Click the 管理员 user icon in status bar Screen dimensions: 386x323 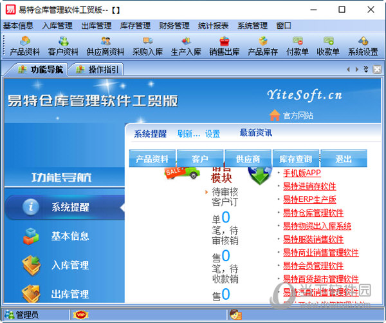pyautogui.click(x=10, y=315)
